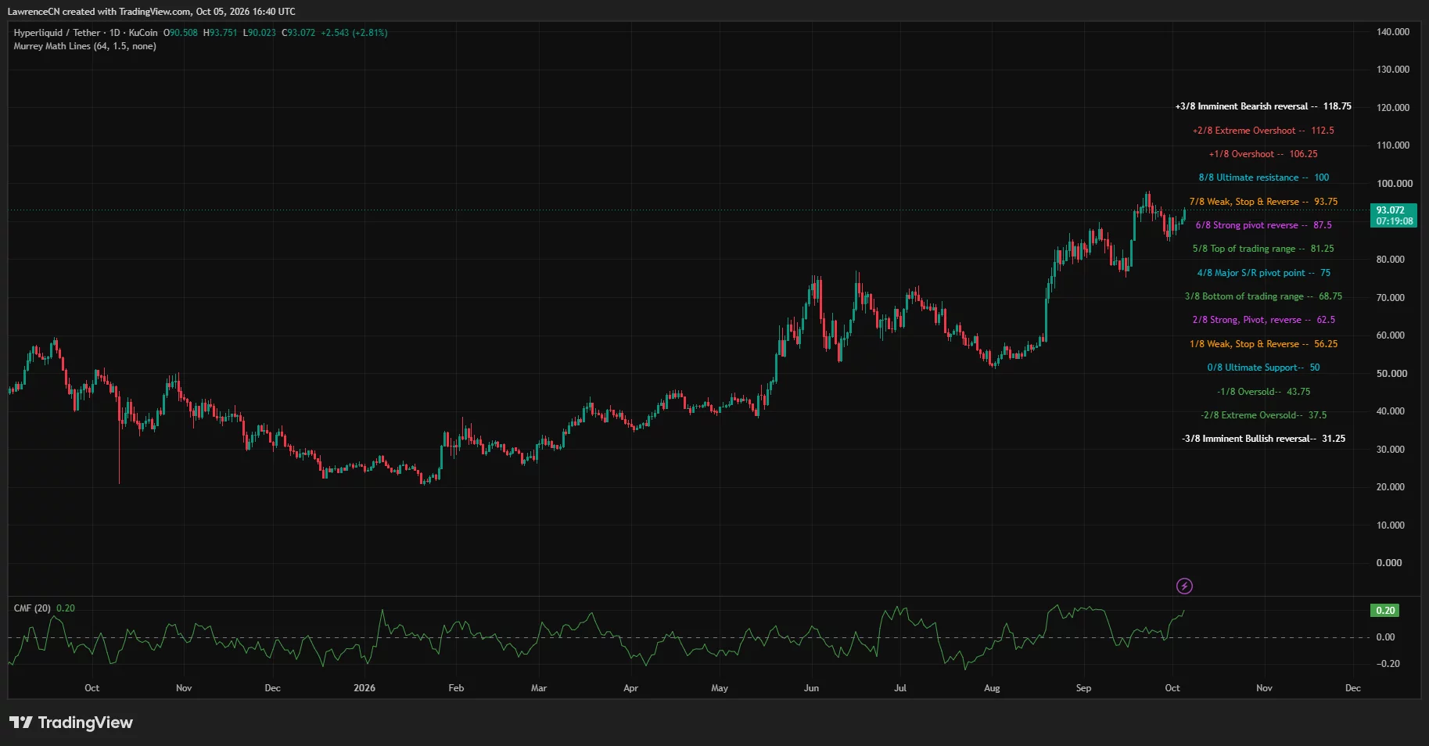This screenshot has width=1429, height=746.
Task: Click the -1/8 Oversold 43.75 label
Action: point(1263,392)
